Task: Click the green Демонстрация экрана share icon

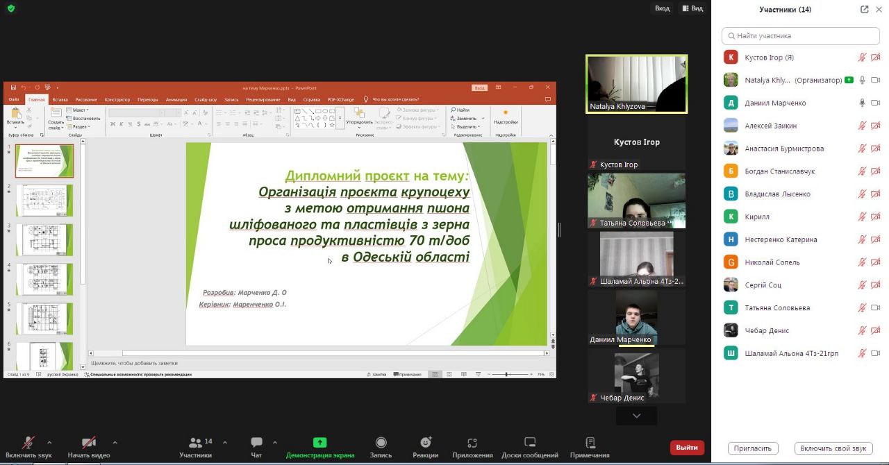Action: [x=319, y=442]
